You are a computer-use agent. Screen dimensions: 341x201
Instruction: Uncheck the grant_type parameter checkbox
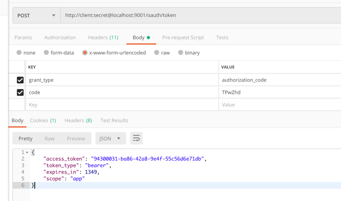[20, 80]
